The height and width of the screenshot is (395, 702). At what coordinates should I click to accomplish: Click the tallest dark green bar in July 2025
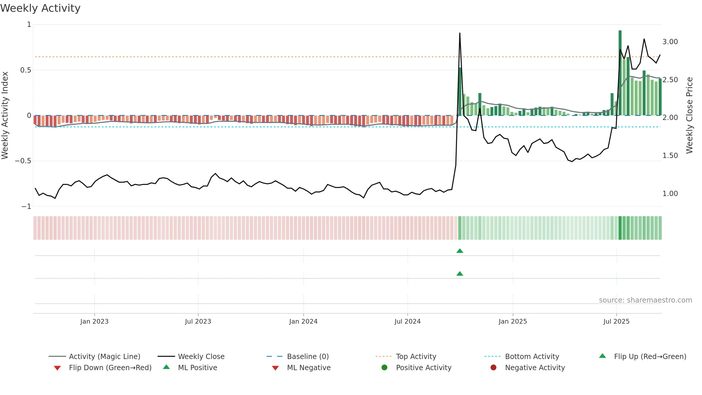pos(620,73)
